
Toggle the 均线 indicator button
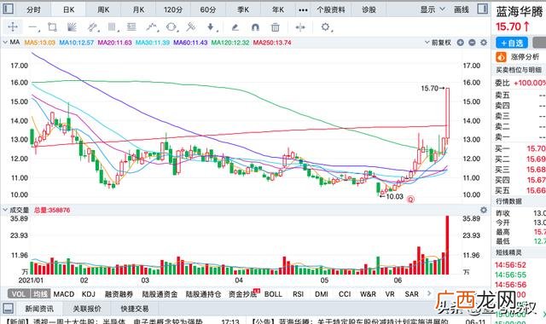(40, 294)
